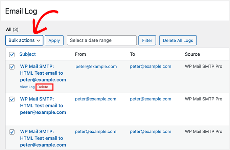Select the All (3) filter tab
This screenshot has height=150, width=230.
pyautogui.click(x=12, y=30)
